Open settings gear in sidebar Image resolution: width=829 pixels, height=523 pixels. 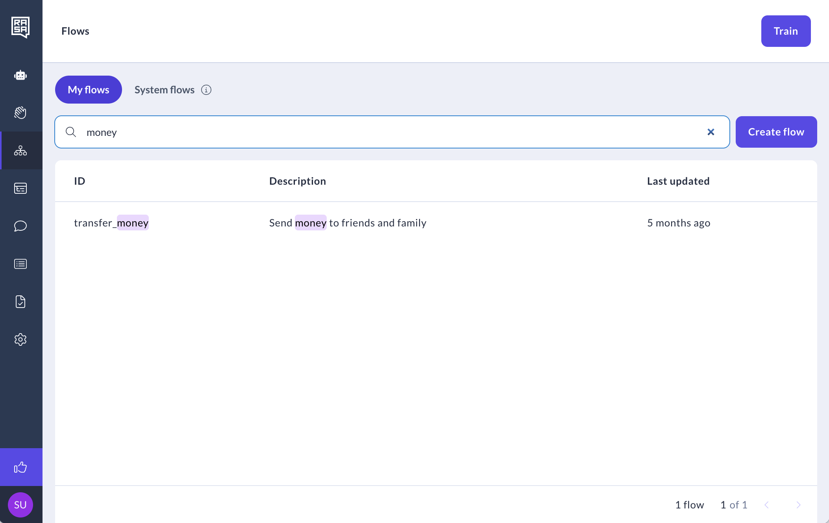(20, 339)
